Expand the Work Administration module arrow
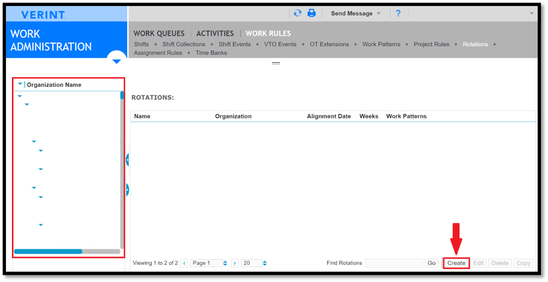This screenshot has height=282, width=548. pyautogui.click(x=116, y=62)
